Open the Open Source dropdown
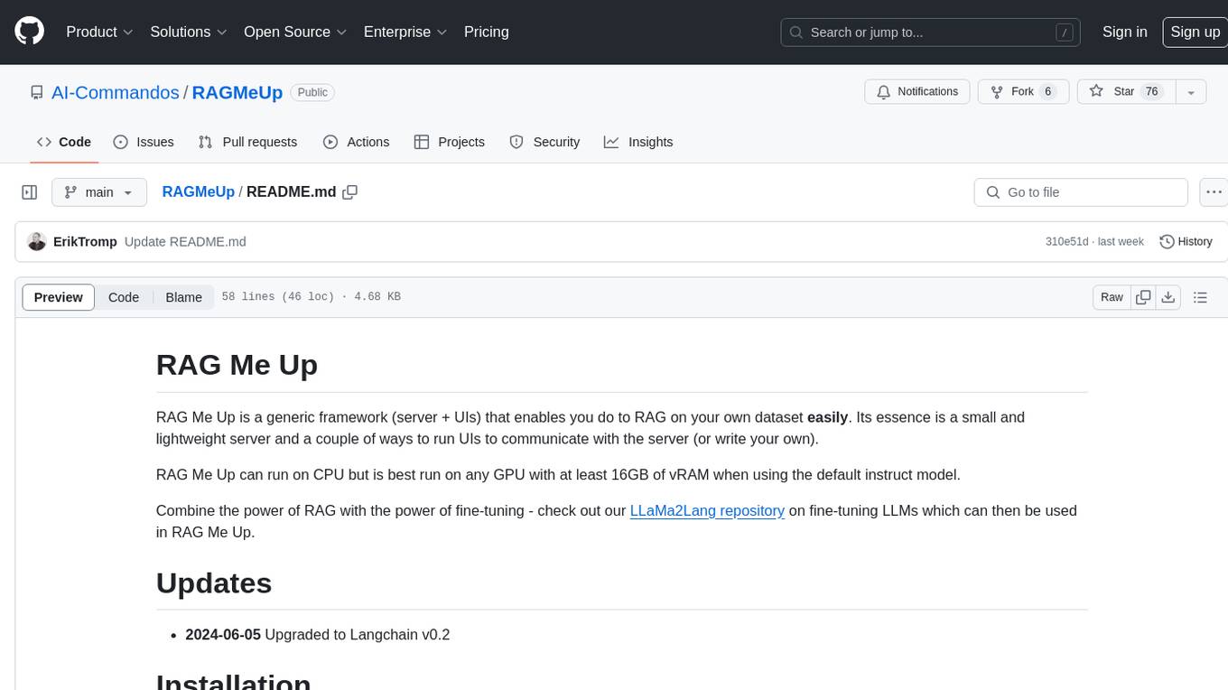The image size is (1228, 690). coord(295,32)
